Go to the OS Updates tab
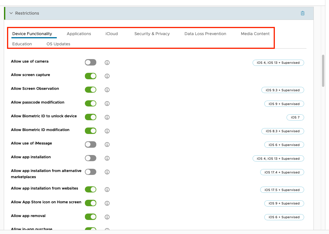The image size is (329, 234). point(58,44)
